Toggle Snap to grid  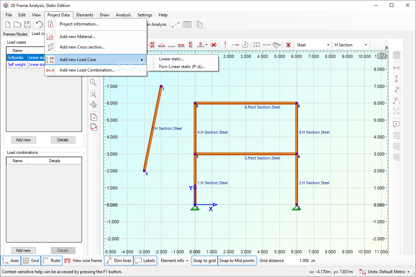[x=204, y=261]
